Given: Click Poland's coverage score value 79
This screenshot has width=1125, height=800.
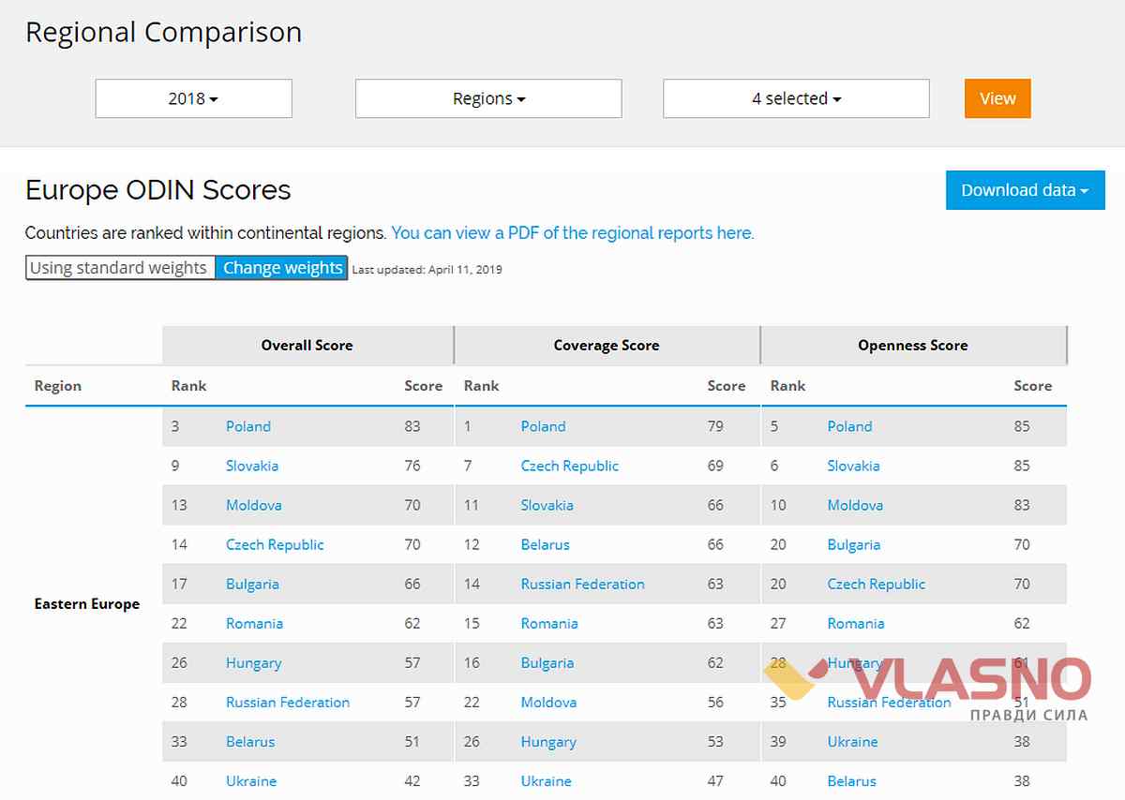Looking at the screenshot, I should (x=715, y=426).
